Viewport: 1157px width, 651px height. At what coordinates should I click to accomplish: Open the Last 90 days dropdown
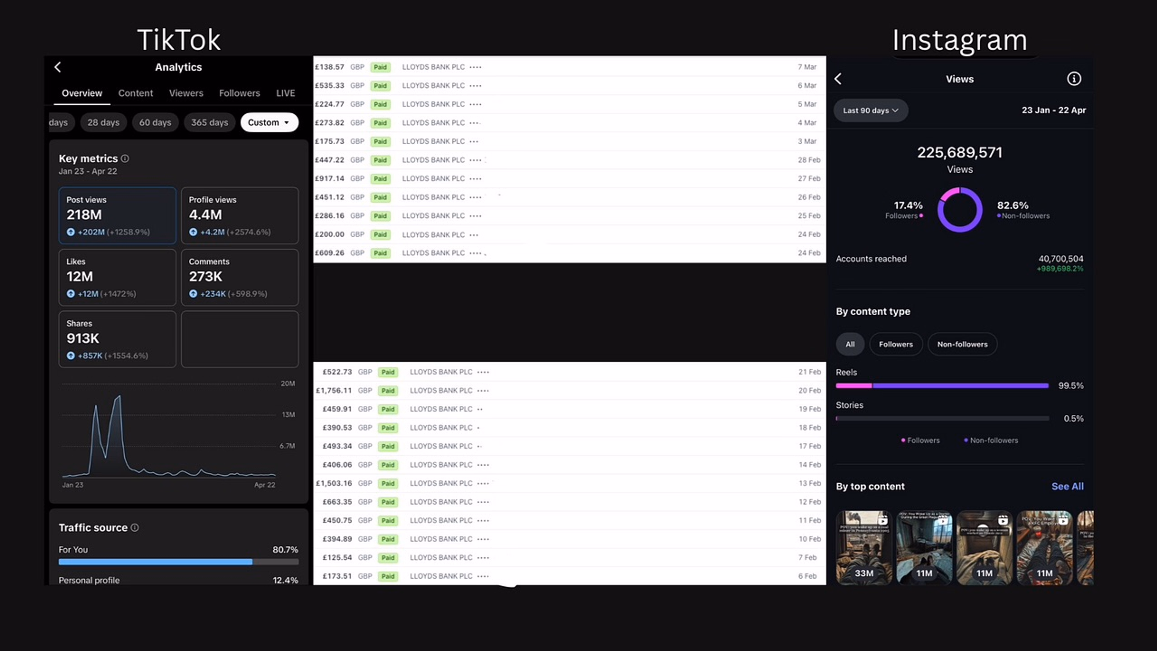point(871,111)
